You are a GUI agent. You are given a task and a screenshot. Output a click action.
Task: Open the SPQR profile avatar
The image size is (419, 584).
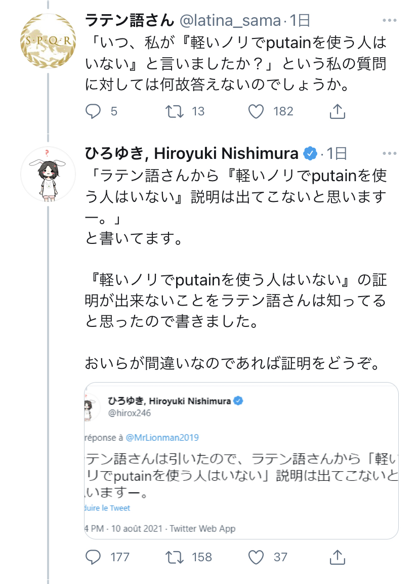tap(48, 40)
